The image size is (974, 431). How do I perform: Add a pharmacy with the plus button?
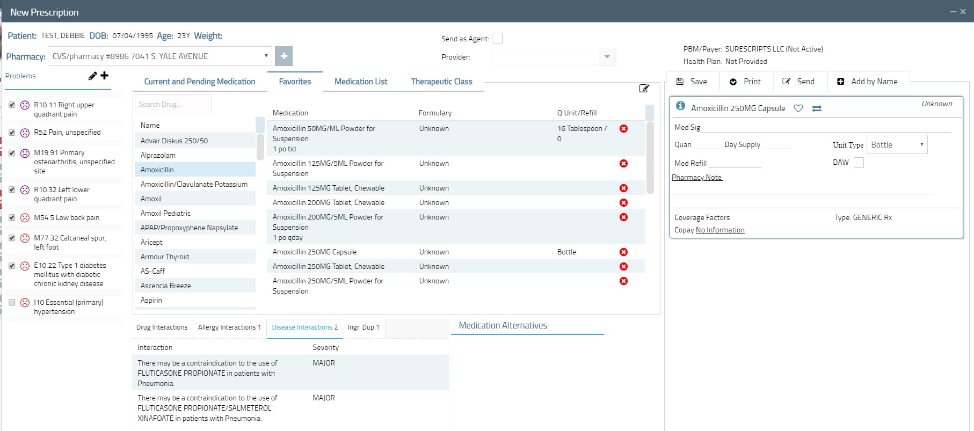pyautogui.click(x=284, y=56)
